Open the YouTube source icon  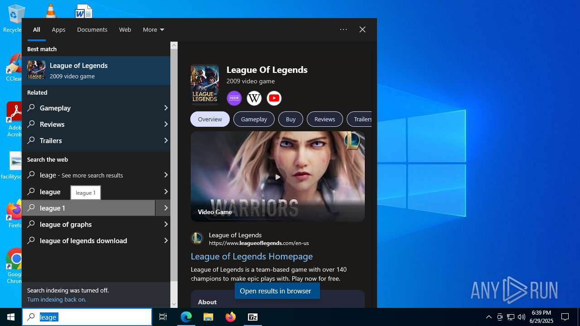coord(274,98)
